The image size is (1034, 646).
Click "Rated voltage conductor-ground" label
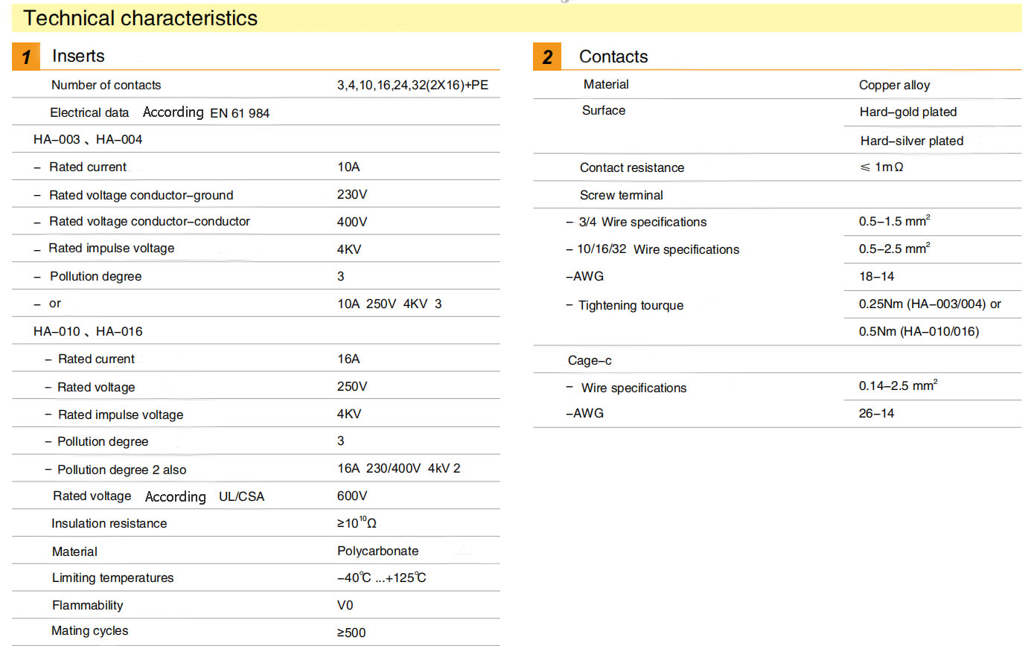click(141, 195)
